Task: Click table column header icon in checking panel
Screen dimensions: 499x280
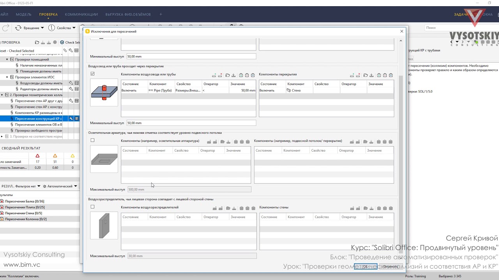Action: pyautogui.click(x=77, y=51)
